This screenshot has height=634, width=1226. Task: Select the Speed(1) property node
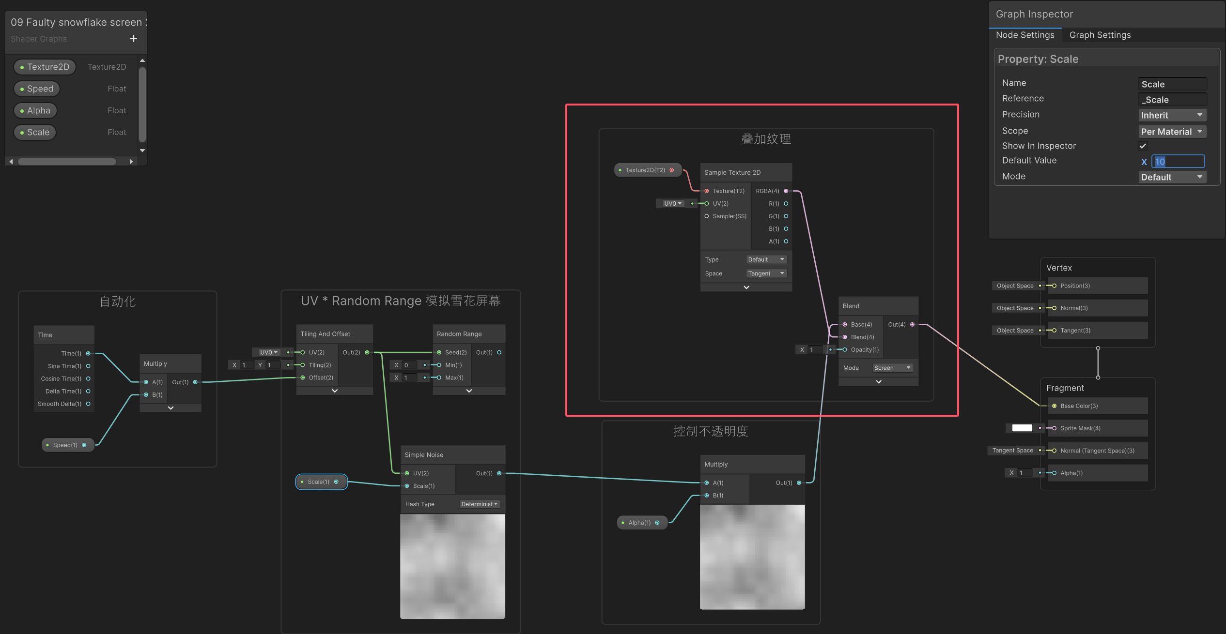[68, 445]
